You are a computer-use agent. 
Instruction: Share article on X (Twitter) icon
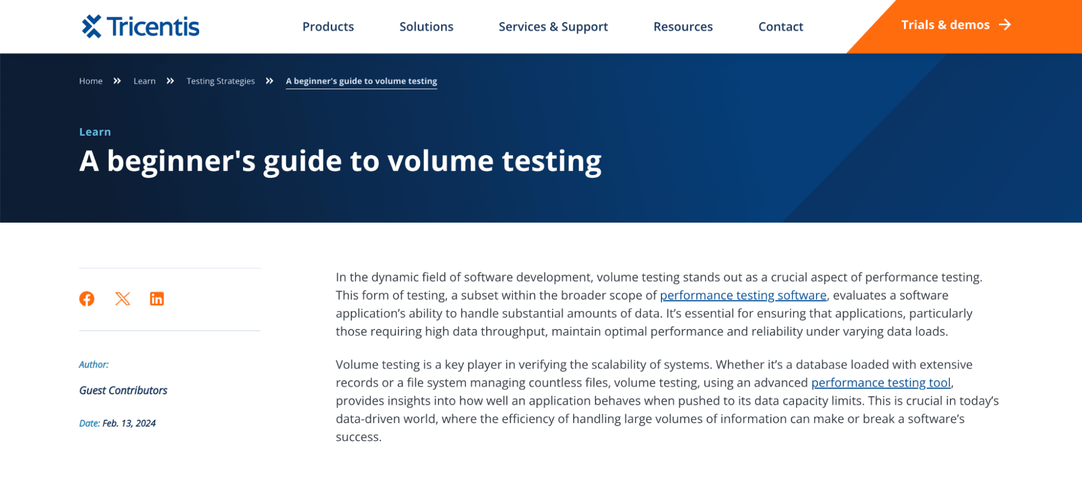point(123,299)
